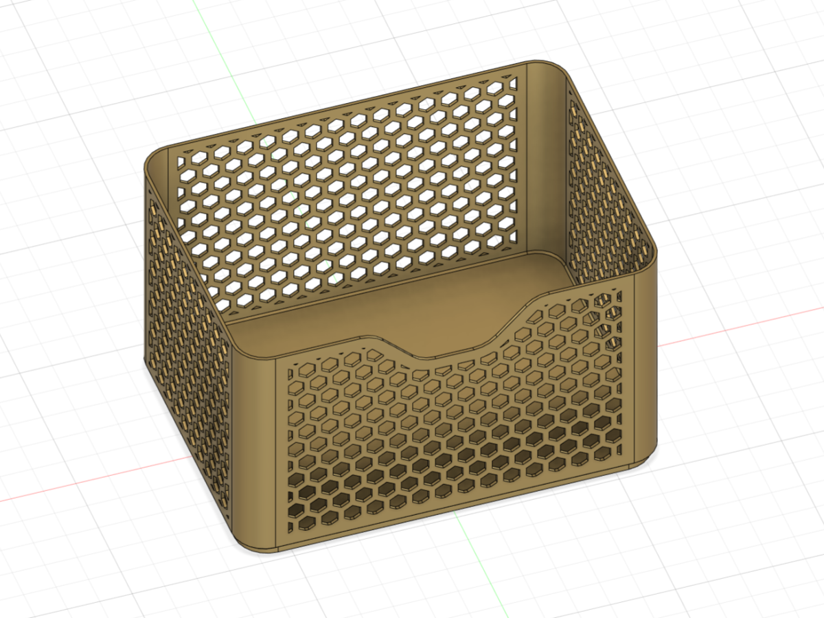Select the bottom-left base edge of the model
Image resolution: width=824 pixels, height=618 pixels.
[206, 494]
